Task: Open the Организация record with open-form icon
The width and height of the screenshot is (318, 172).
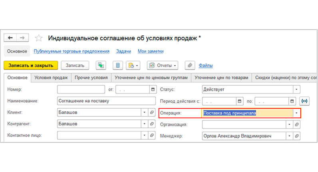Action: click(297, 125)
